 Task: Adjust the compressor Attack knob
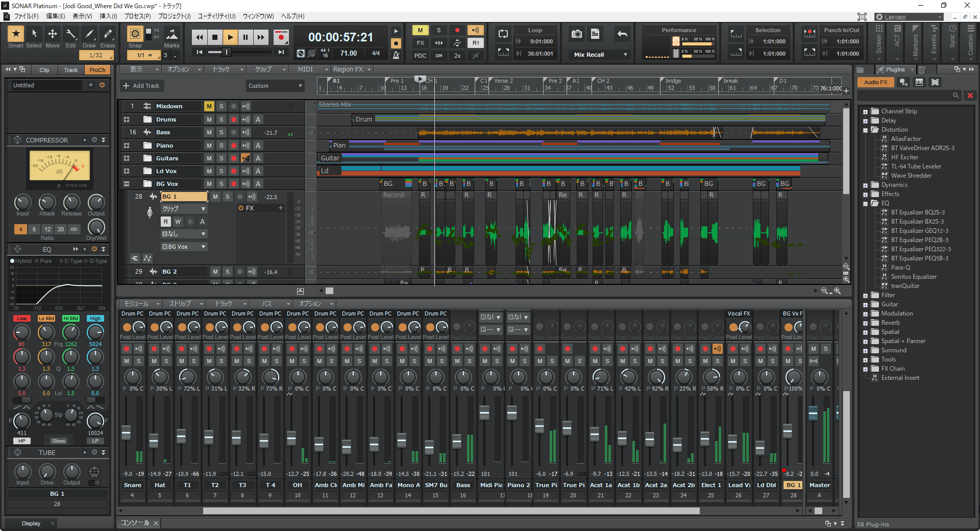47,202
